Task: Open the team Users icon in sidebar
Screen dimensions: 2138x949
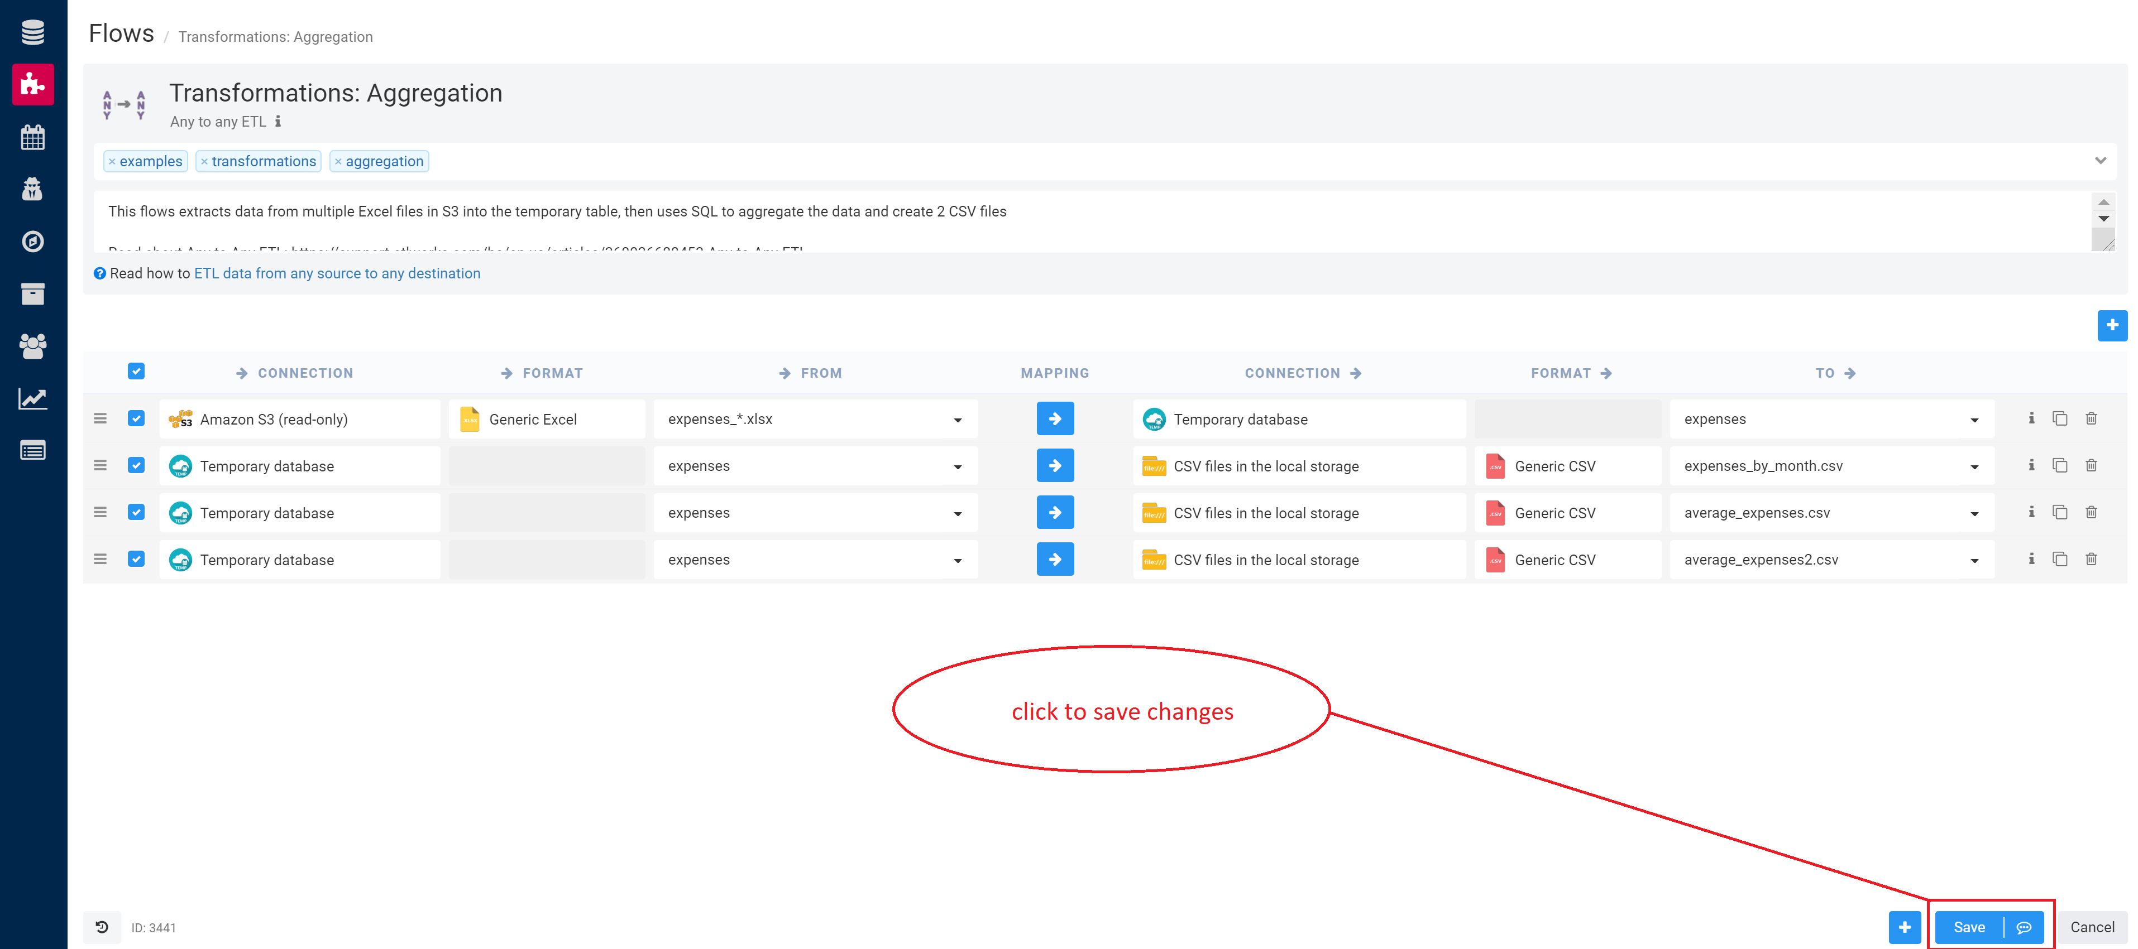Action: coord(32,347)
